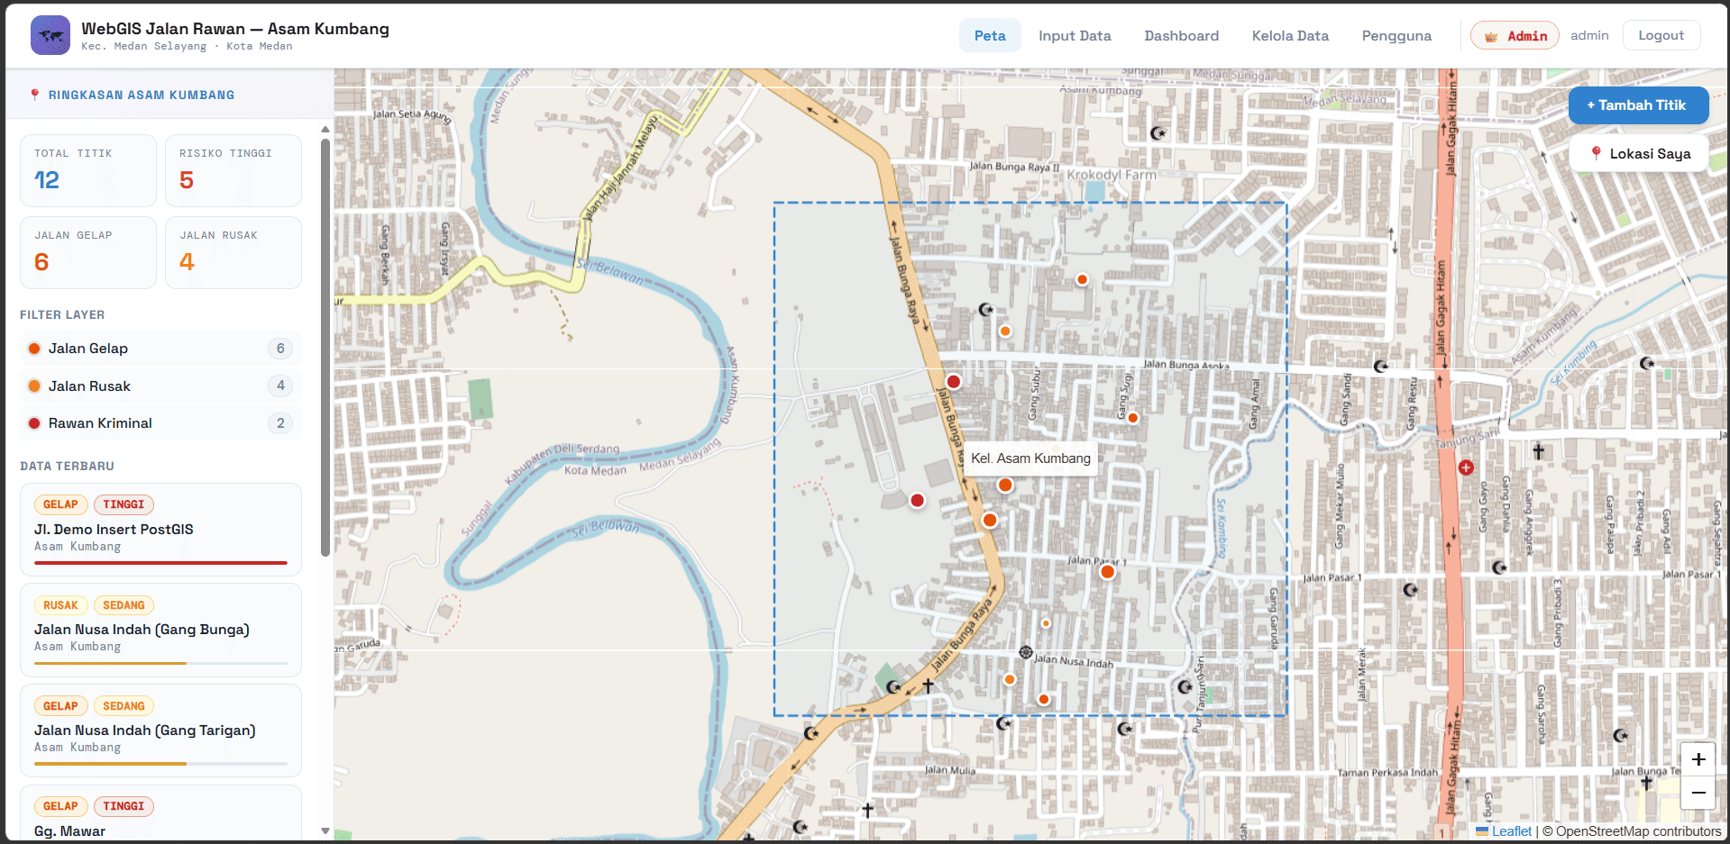Image resolution: width=1730 pixels, height=844 pixels.
Task: Click the progress bar under Gang Tarigan card
Action: pos(160,764)
